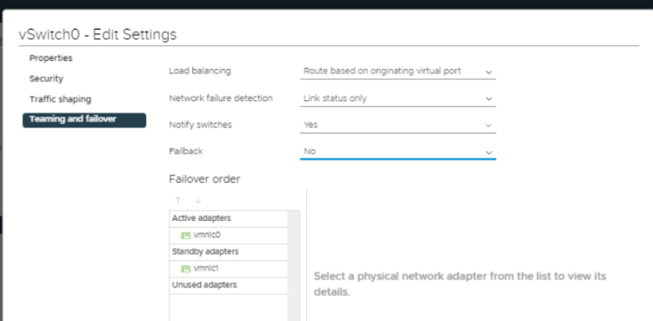
Task: Open the Network failure detection dropdown
Action: tap(397, 99)
